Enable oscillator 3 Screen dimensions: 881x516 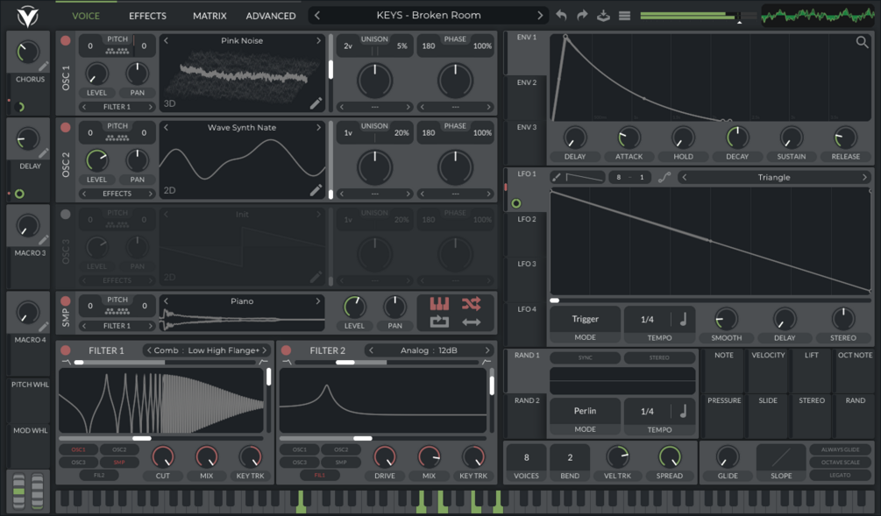(66, 214)
